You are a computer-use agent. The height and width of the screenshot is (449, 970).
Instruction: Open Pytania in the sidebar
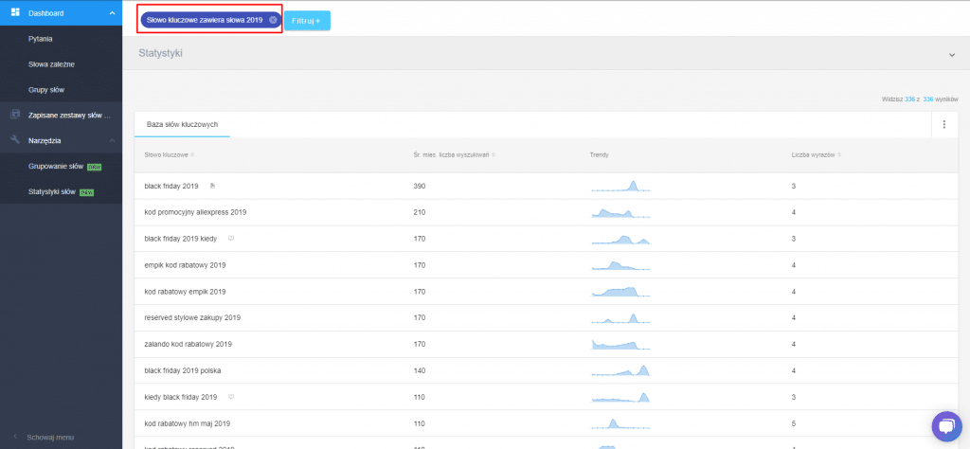(41, 39)
